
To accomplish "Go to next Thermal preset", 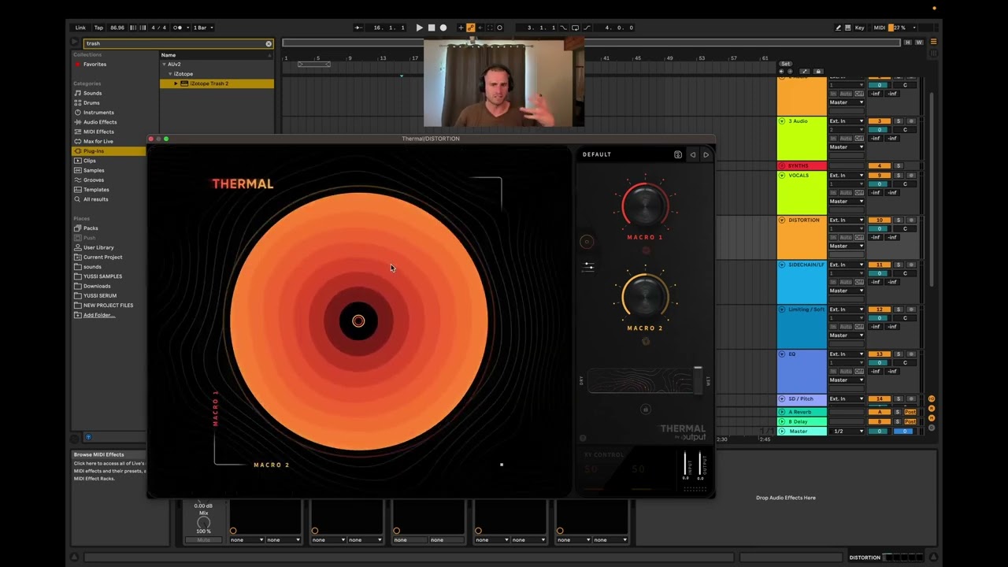I will [706, 154].
